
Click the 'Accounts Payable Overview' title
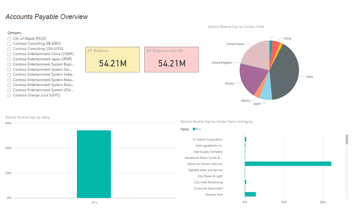[x=46, y=17]
